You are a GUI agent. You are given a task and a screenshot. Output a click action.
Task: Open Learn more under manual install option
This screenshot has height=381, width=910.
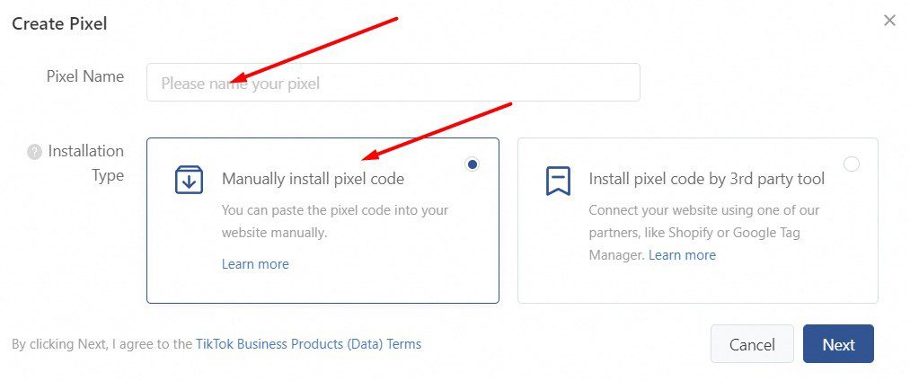click(x=255, y=264)
